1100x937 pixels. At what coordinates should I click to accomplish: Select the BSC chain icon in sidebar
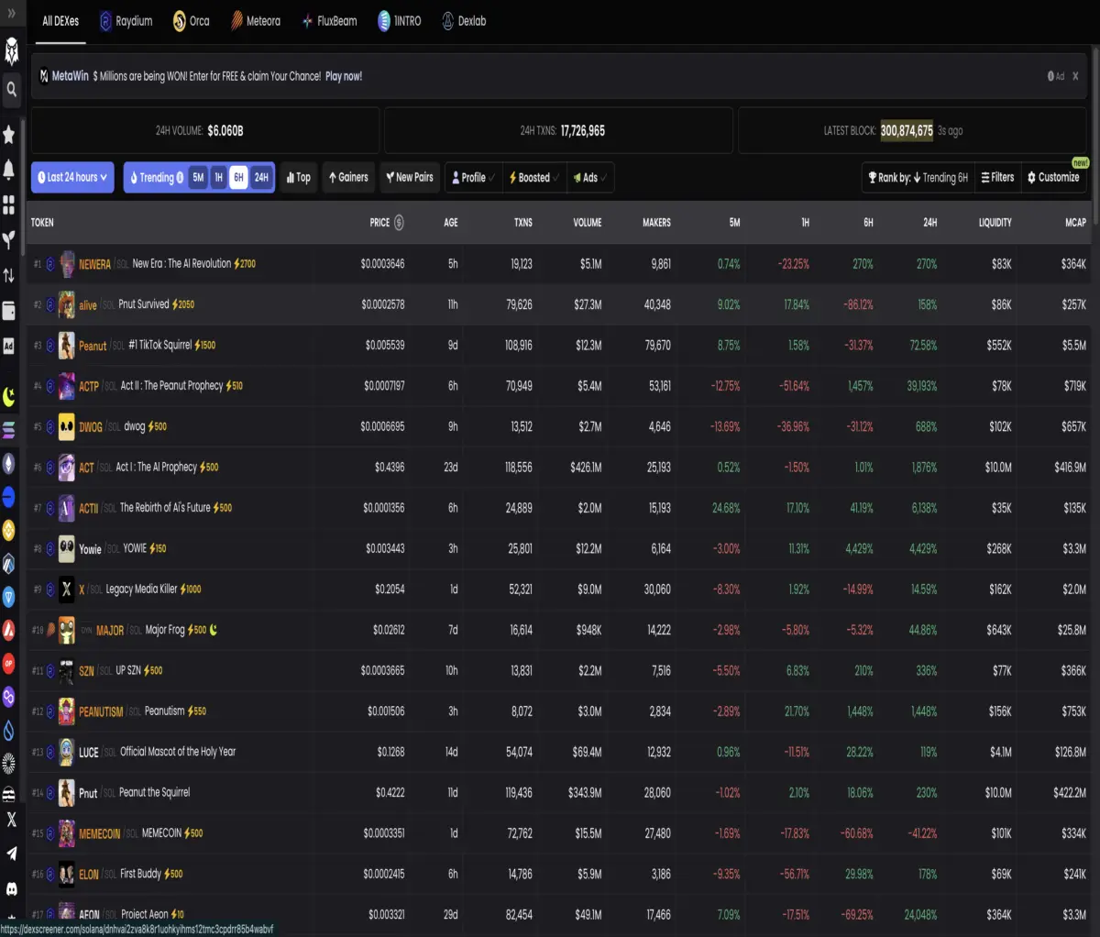pyautogui.click(x=9, y=530)
